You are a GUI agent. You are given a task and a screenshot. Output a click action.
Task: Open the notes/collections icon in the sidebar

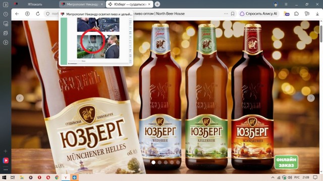point(6,33)
